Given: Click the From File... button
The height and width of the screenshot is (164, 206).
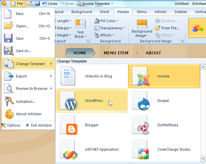Looking at the screenshot, I should [168, 28].
